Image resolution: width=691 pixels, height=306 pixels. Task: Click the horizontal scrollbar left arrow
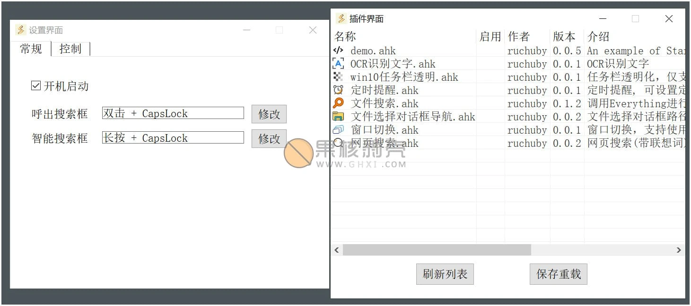pyautogui.click(x=337, y=250)
